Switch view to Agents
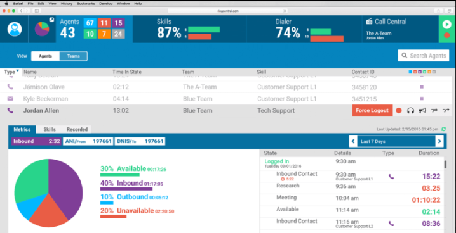 click(45, 56)
